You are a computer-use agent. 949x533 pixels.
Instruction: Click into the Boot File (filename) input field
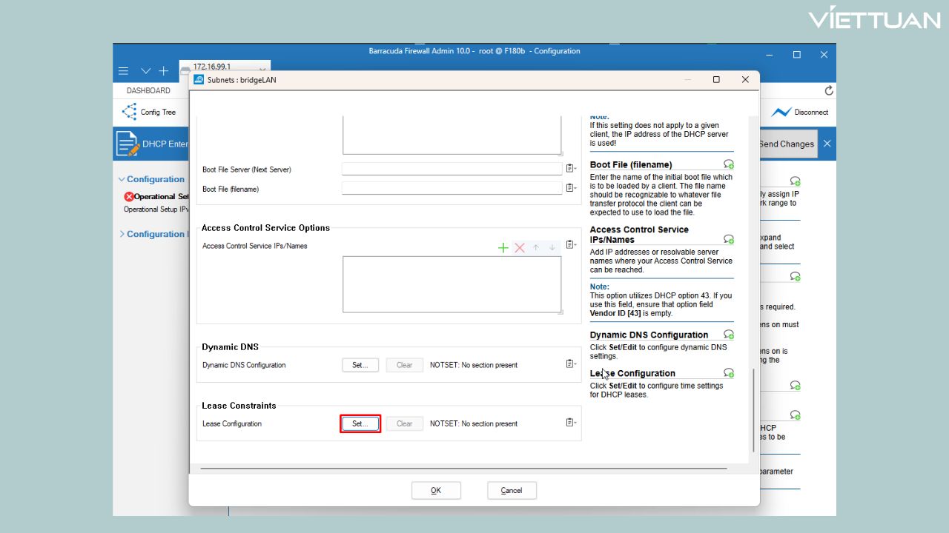451,189
